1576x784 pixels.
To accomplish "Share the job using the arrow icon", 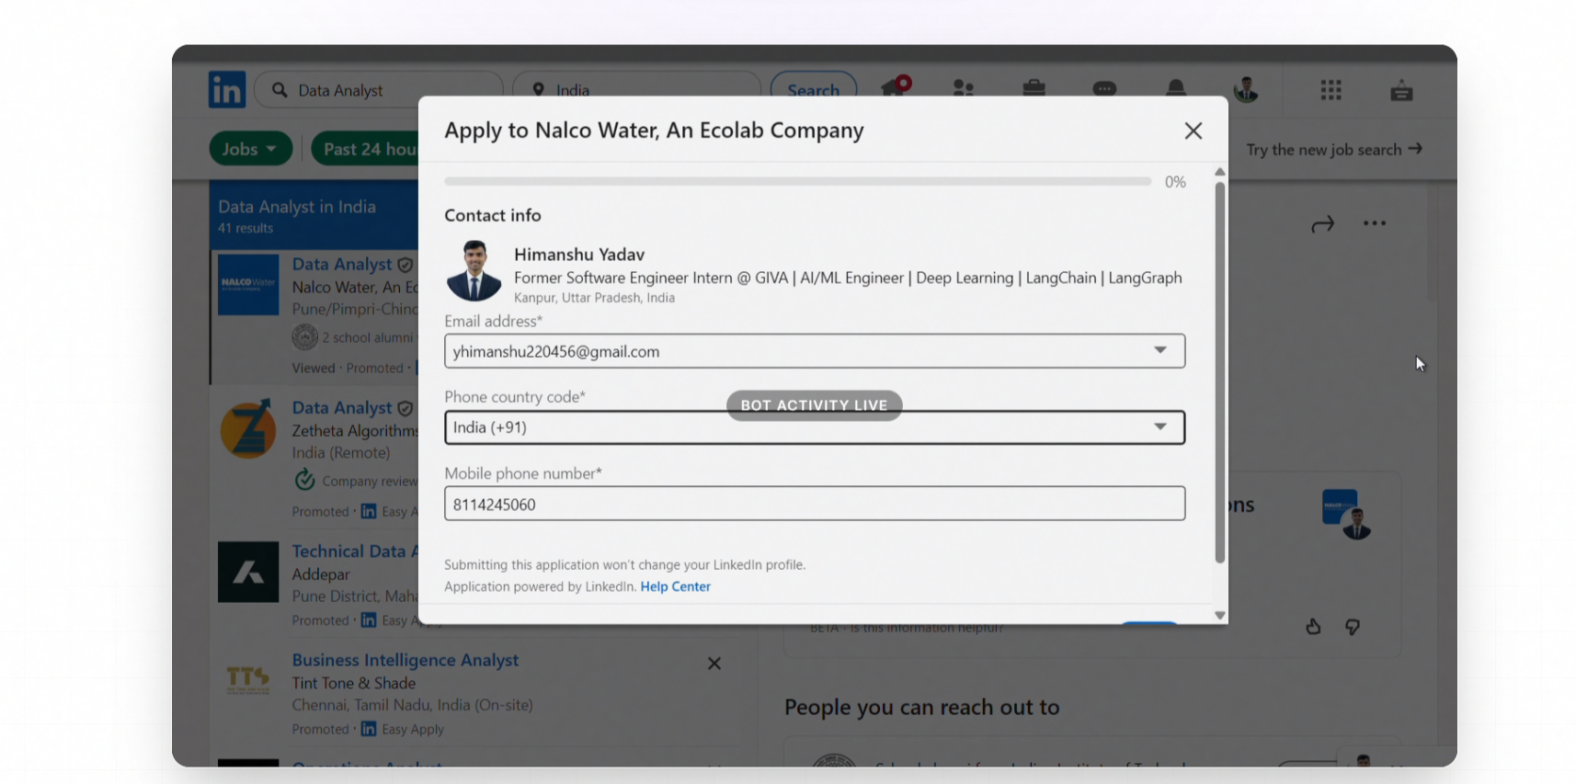I will point(1322,223).
